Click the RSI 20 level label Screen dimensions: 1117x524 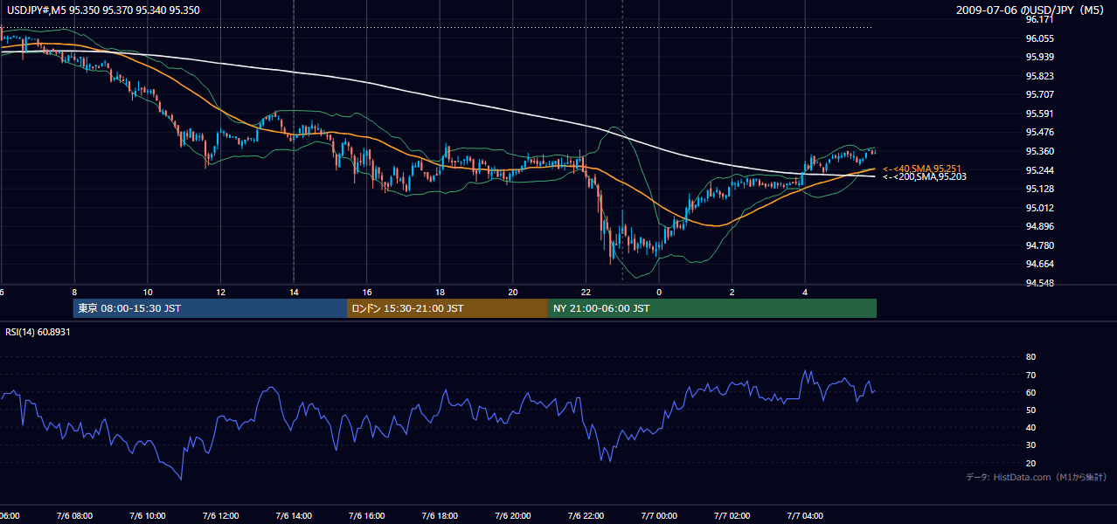point(1030,463)
